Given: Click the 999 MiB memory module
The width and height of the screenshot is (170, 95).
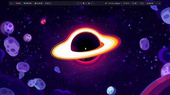Looking at the screenshot, I should coord(28,3).
